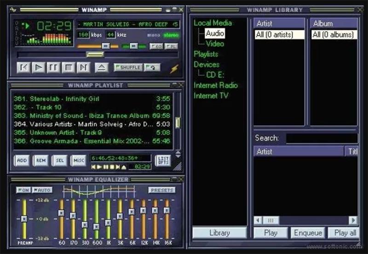The width and height of the screenshot is (368, 254).
Task: Select playlist item 361 Stereolab Infinity Girl
Action: 92,99
